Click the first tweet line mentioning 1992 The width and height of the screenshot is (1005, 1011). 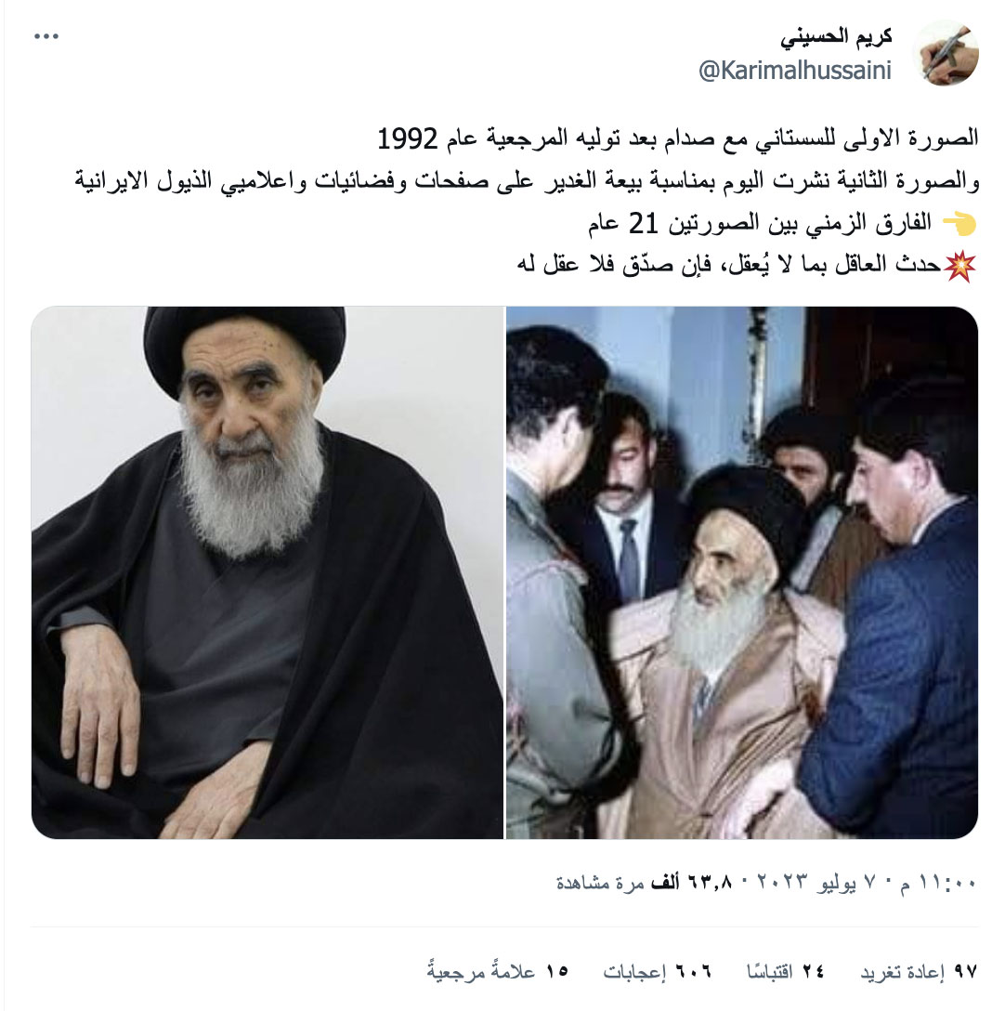coord(677,139)
